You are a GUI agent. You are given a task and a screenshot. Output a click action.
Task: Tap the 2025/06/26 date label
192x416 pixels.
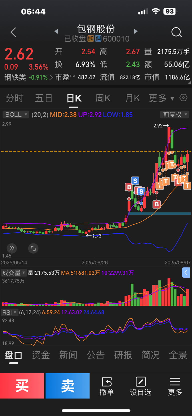pyautogui.click(x=94, y=263)
